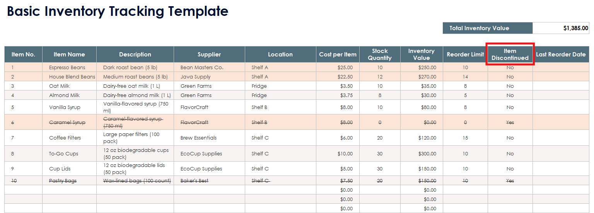The width and height of the screenshot is (594, 213).
Task: Click the Reorder Limit column header
Action: click(465, 55)
